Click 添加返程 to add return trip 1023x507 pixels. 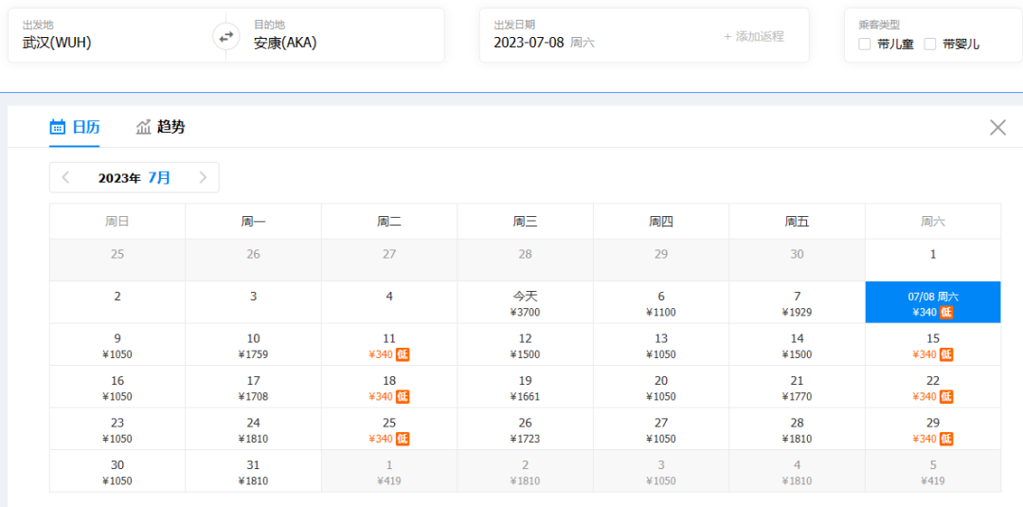(x=754, y=36)
